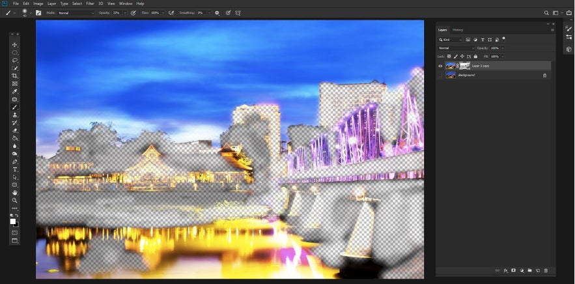Toggle Quick Mask mode

tap(15, 233)
